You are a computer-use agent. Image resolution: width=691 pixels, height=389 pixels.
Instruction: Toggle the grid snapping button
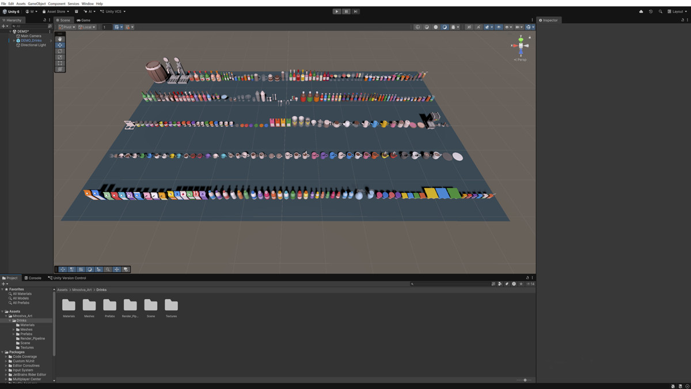117,27
